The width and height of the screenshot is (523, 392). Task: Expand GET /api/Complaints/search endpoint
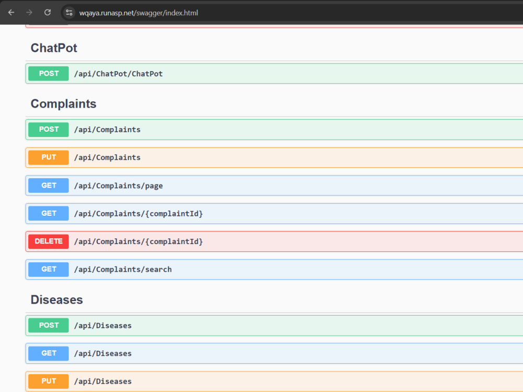tap(274, 270)
